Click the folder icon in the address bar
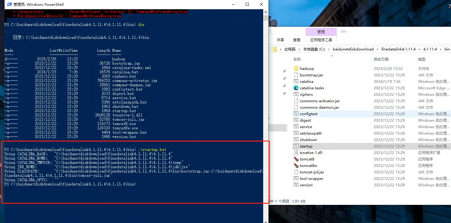 [275, 49]
